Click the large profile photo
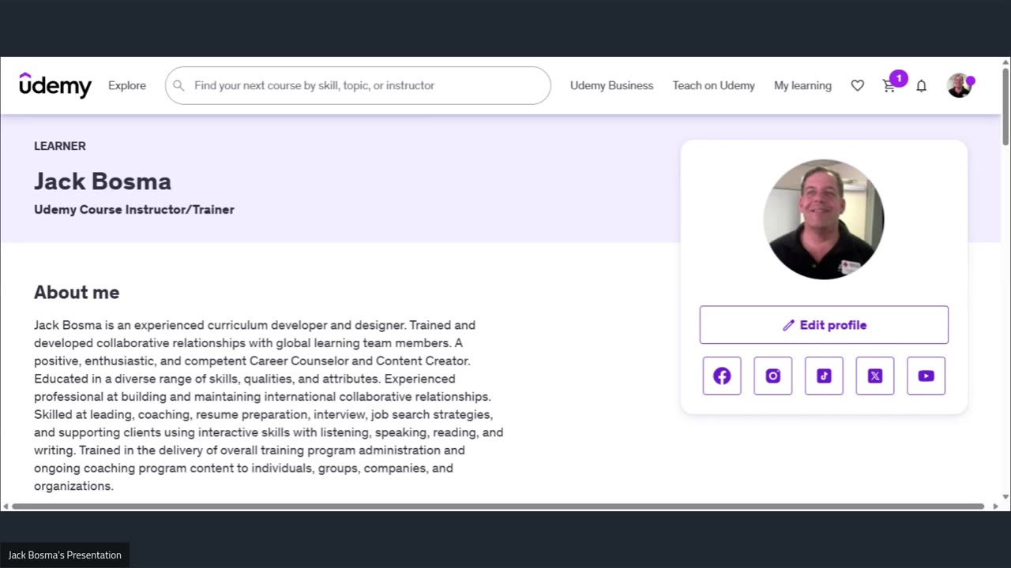 point(824,219)
